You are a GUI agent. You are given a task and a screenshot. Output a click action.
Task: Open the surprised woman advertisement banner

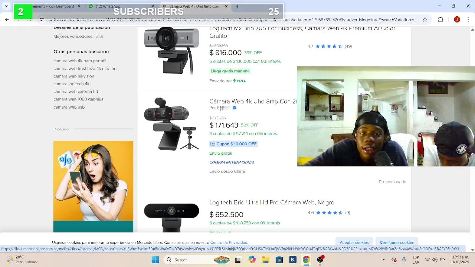point(93,187)
